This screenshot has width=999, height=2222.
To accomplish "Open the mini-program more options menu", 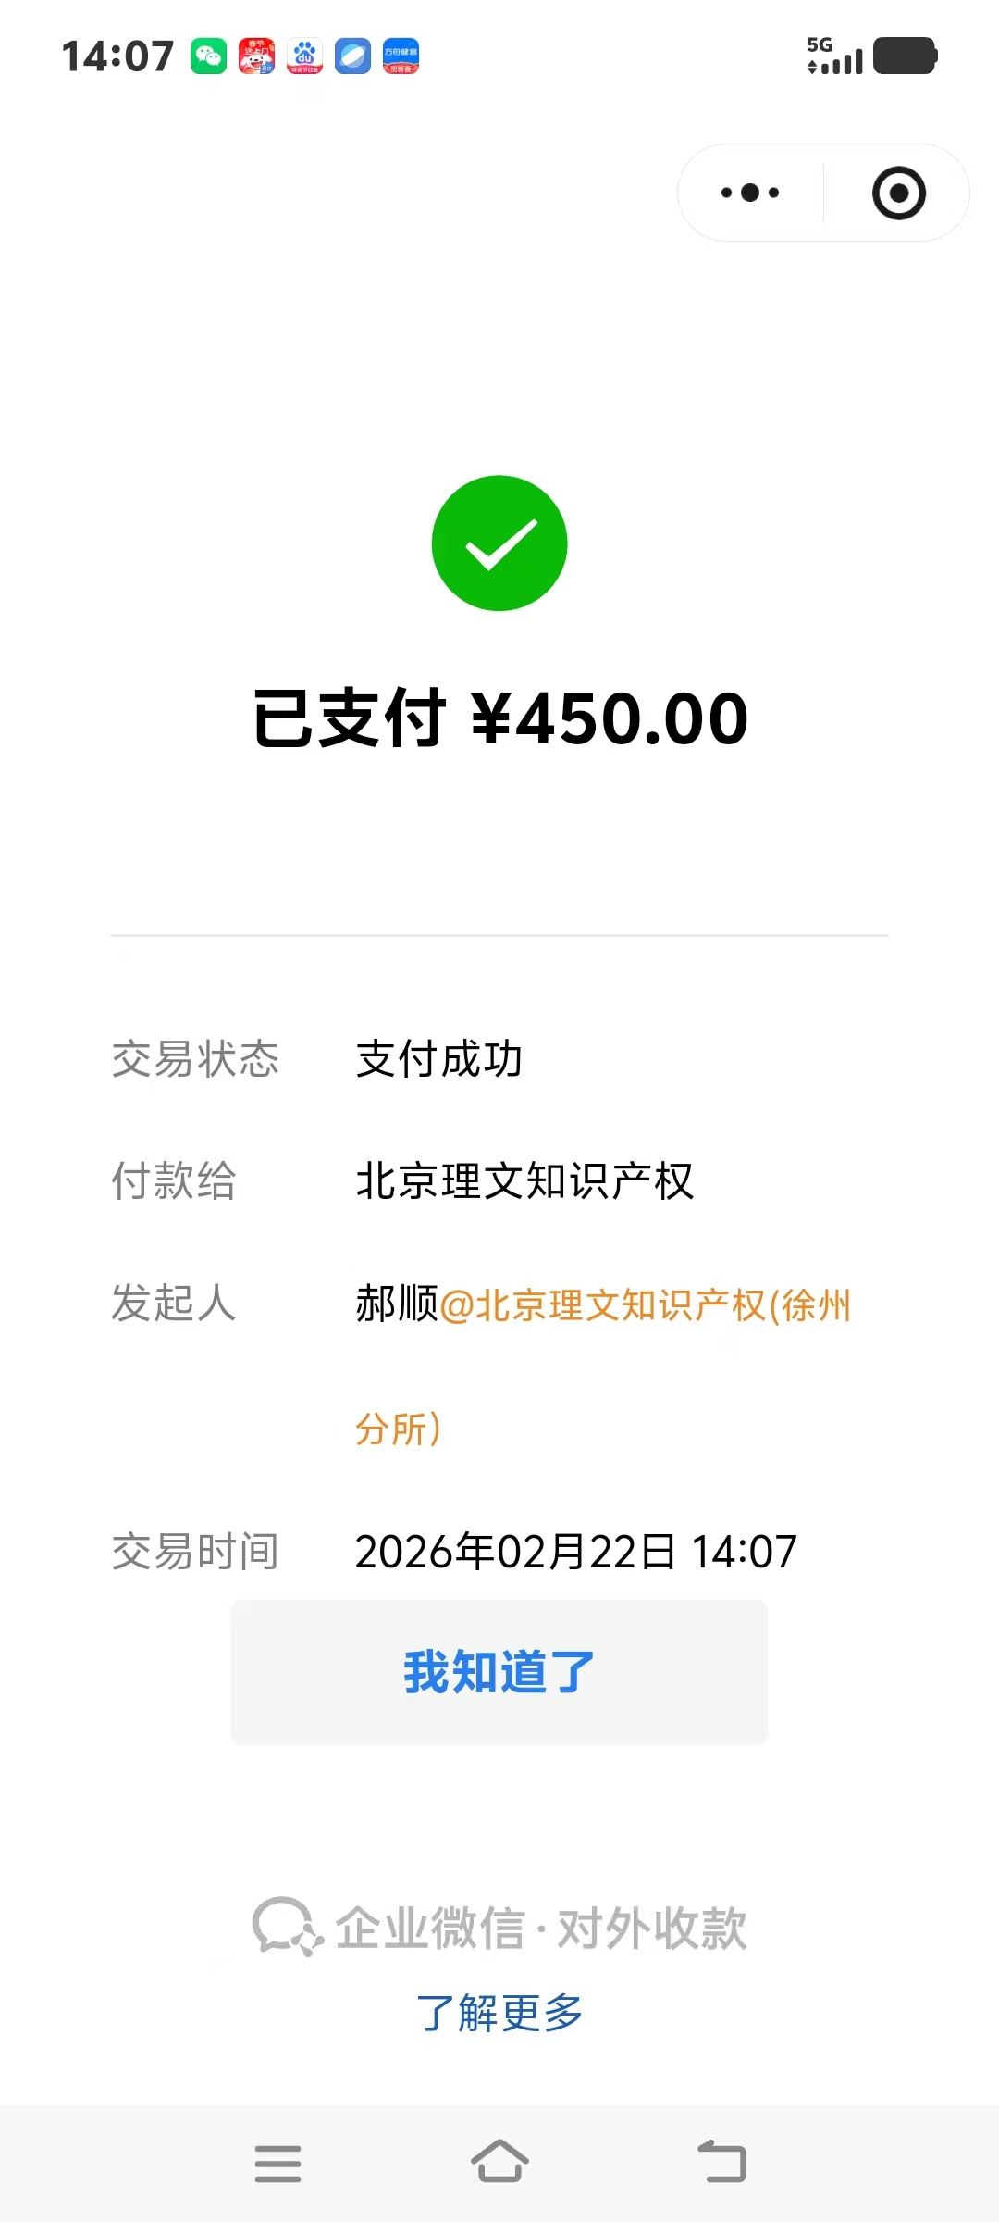I will (750, 193).
